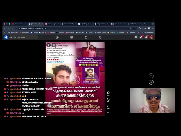The height and width of the screenshot is (136, 181).
Task: Open the reel comments
Action: click(x=108, y=99)
